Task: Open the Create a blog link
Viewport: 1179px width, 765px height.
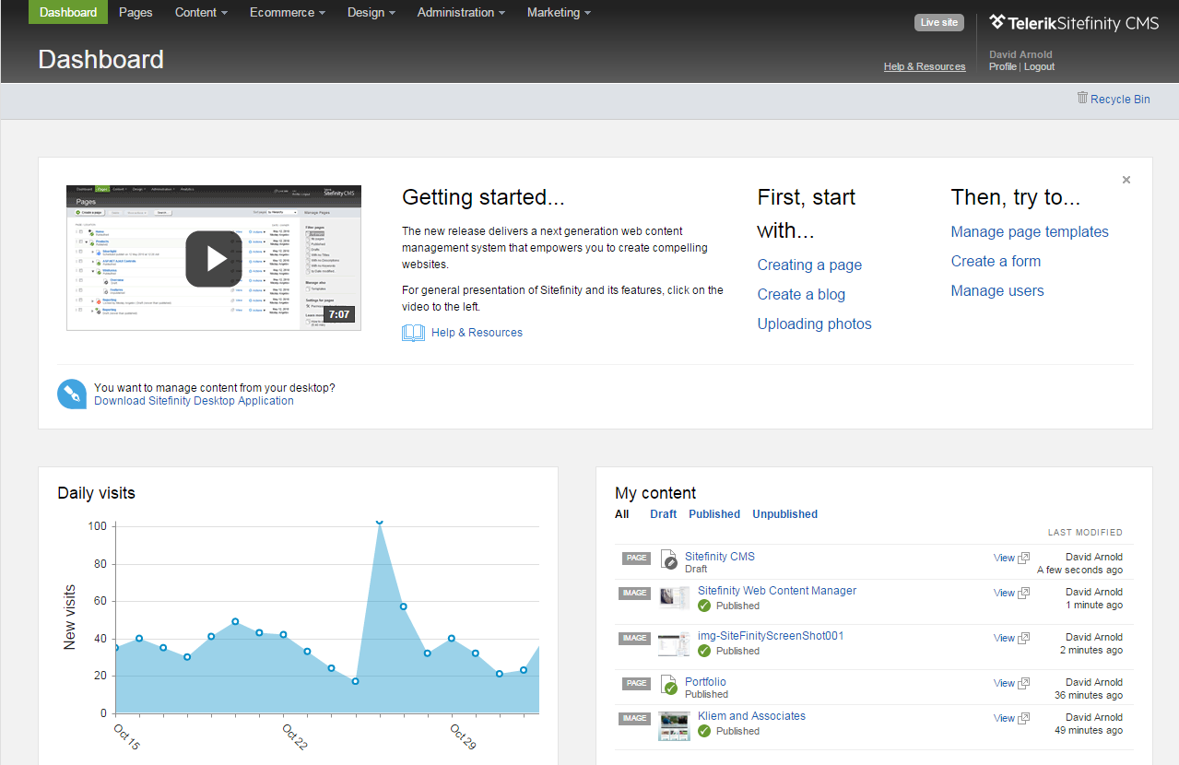Action: point(801,294)
